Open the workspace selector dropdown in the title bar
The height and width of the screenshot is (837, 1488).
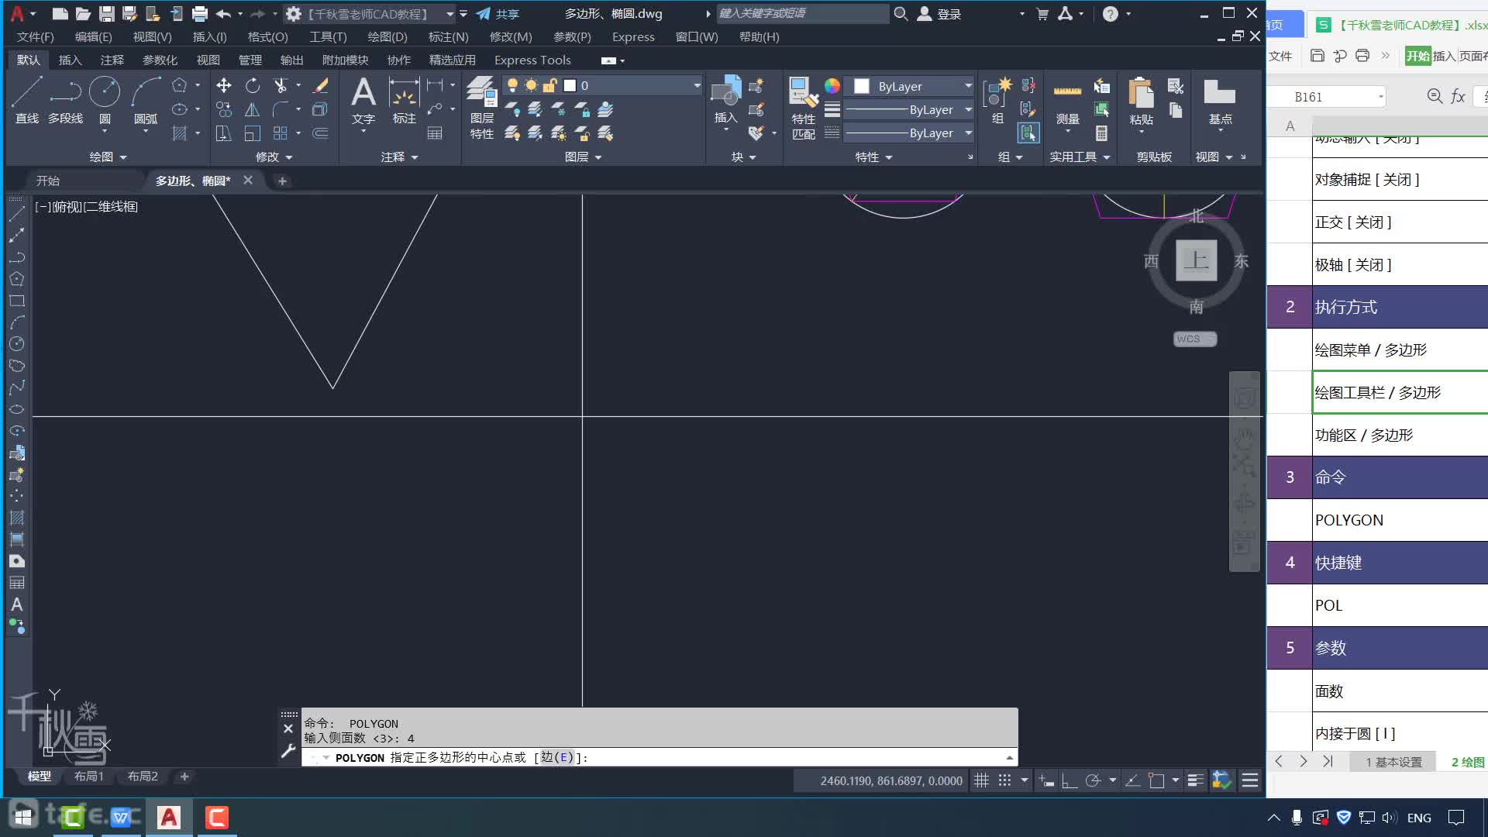point(449,14)
